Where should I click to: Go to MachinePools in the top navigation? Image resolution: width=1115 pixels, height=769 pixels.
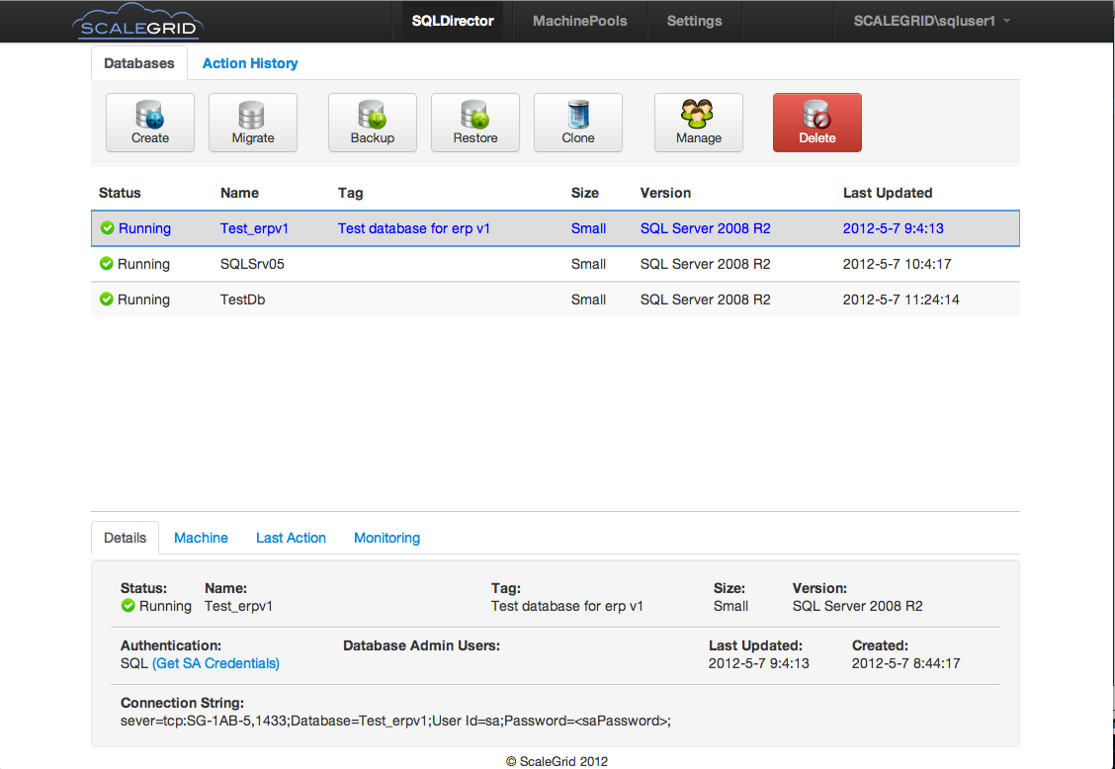(x=579, y=21)
